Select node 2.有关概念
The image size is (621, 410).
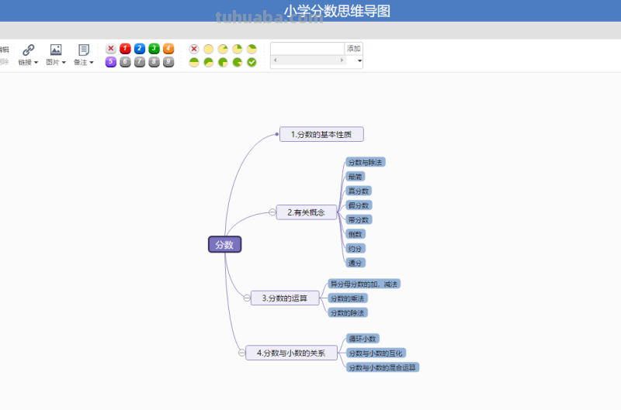307,212
